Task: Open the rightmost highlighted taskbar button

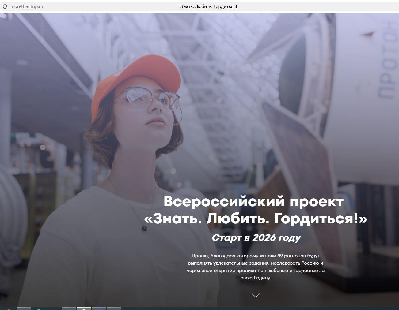Action: (114, 309)
